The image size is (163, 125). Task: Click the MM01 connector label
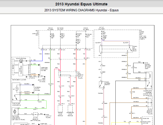tap(104, 72)
